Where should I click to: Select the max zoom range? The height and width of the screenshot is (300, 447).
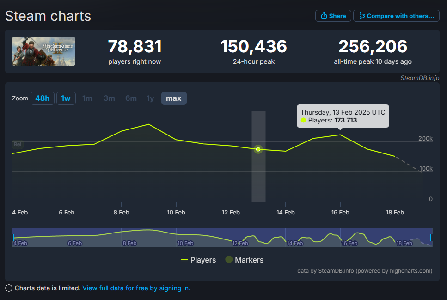(x=174, y=98)
